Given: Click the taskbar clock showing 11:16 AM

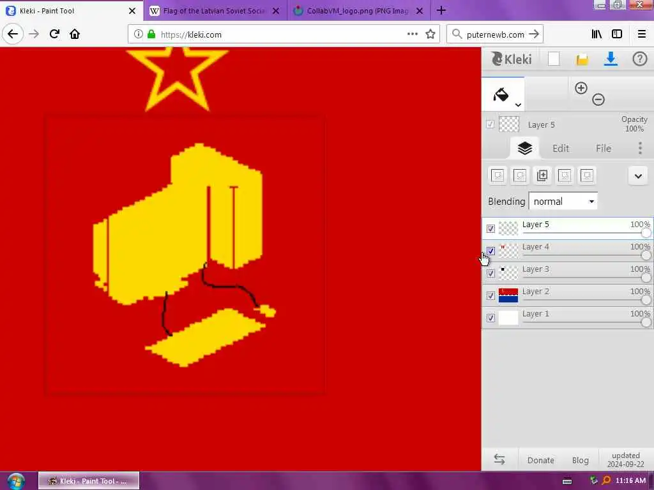Looking at the screenshot, I should (630, 480).
